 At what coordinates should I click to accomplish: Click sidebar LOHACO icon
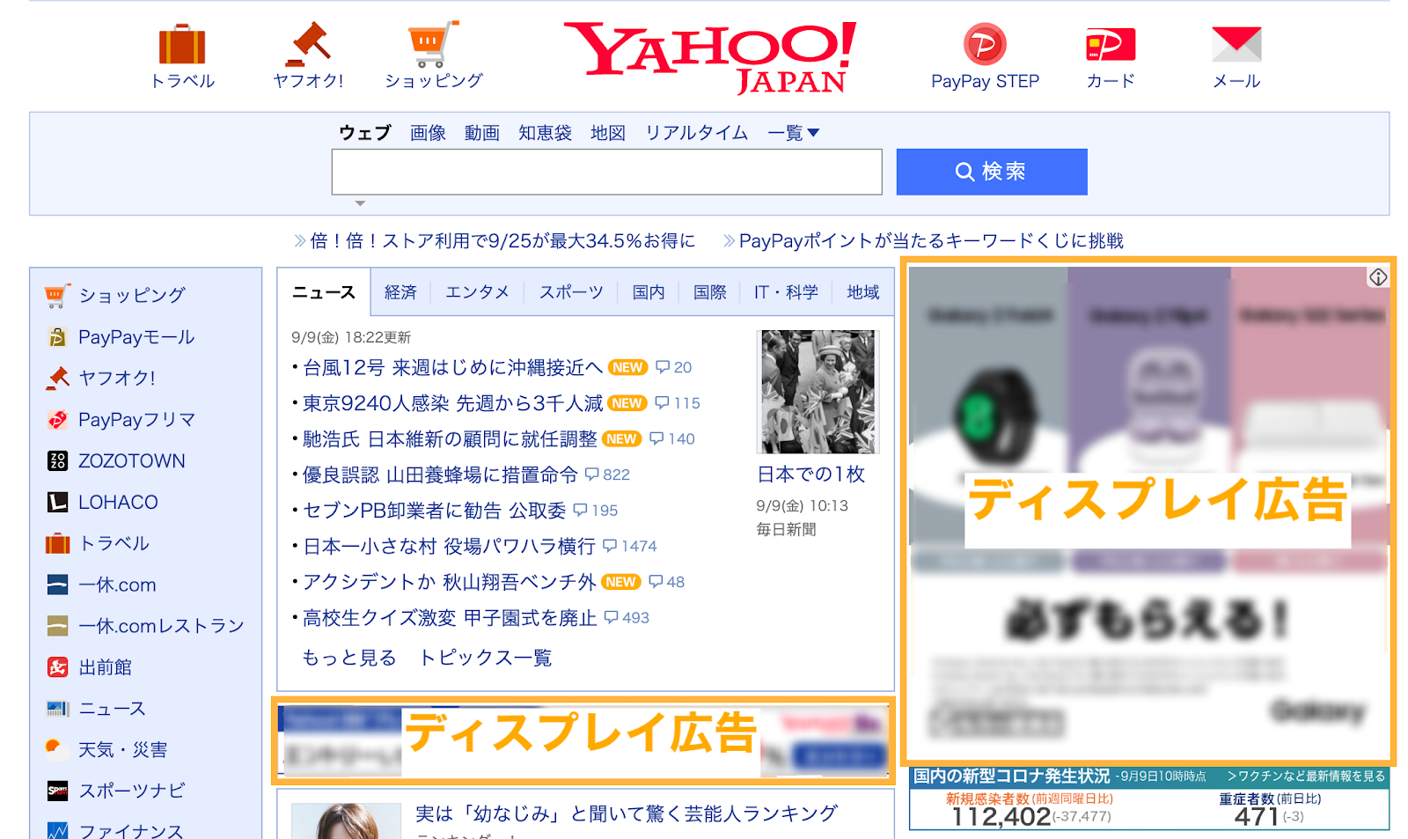[57, 502]
